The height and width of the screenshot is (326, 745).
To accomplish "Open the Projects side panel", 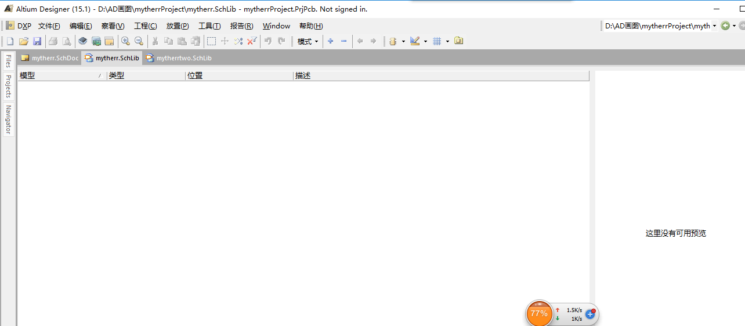I will [x=9, y=86].
